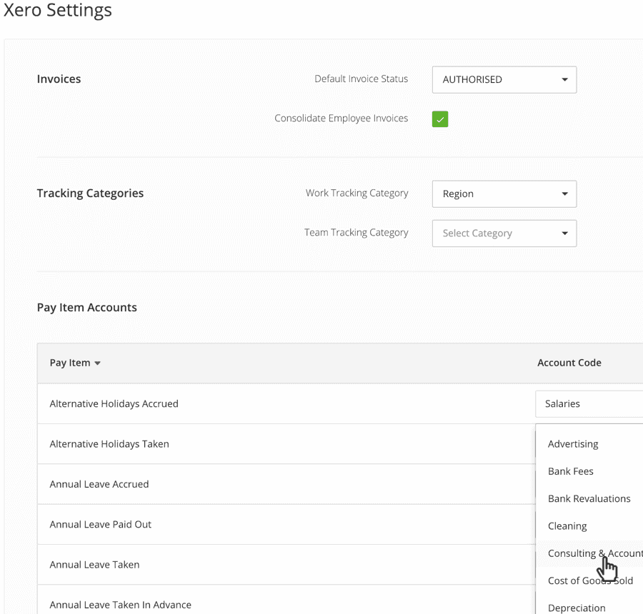The height and width of the screenshot is (614, 643).
Task: Select Consulting & Accounting account
Action: click(593, 553)
